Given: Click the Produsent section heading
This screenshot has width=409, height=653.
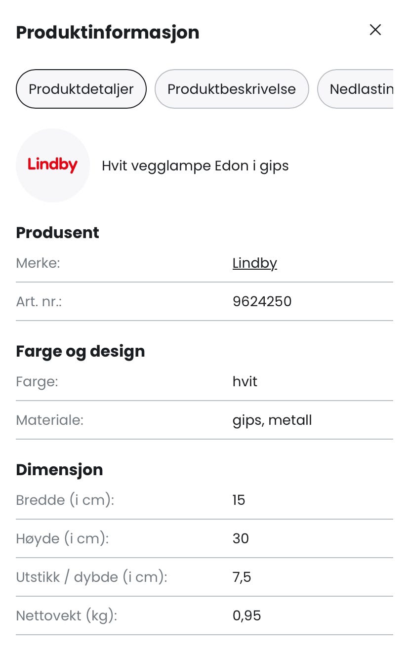Looking at the screenshot, I should click(x=57, y=233).
